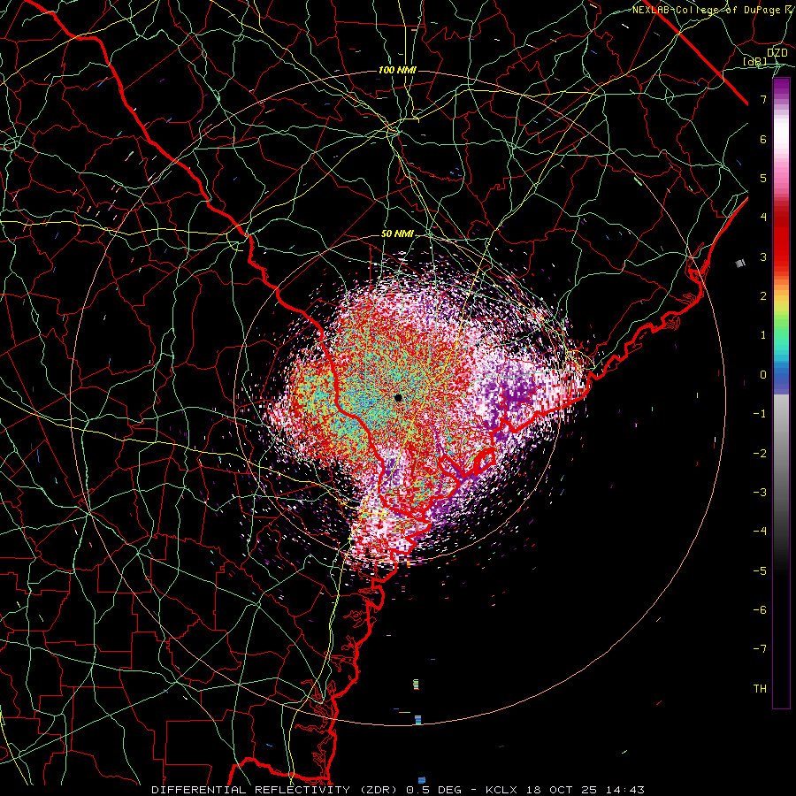Click the "-3" value on the color scale
796x796 pixels.
pos(760,492)
